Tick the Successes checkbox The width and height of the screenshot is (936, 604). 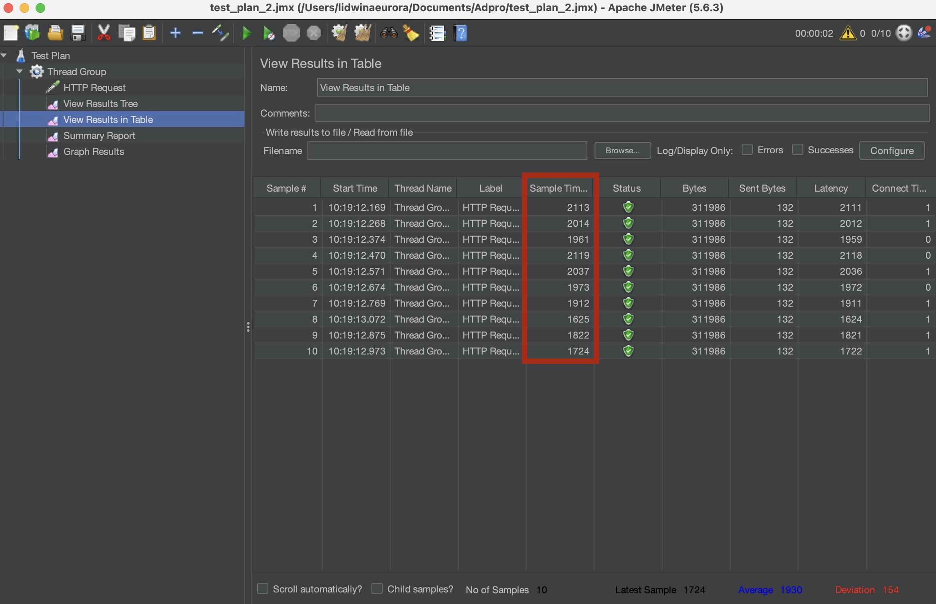[x=797, y=150]
